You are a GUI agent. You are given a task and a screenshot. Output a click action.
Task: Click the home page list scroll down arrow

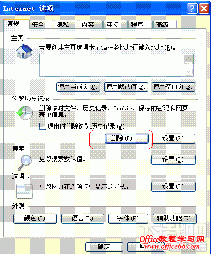189,72
